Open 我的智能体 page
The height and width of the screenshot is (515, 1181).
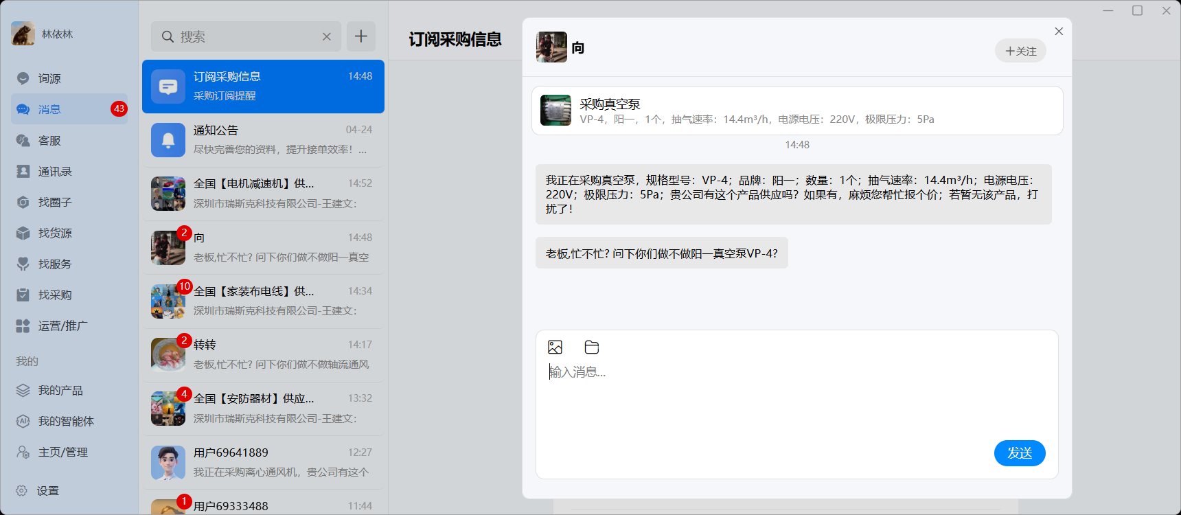pos(69,421)
